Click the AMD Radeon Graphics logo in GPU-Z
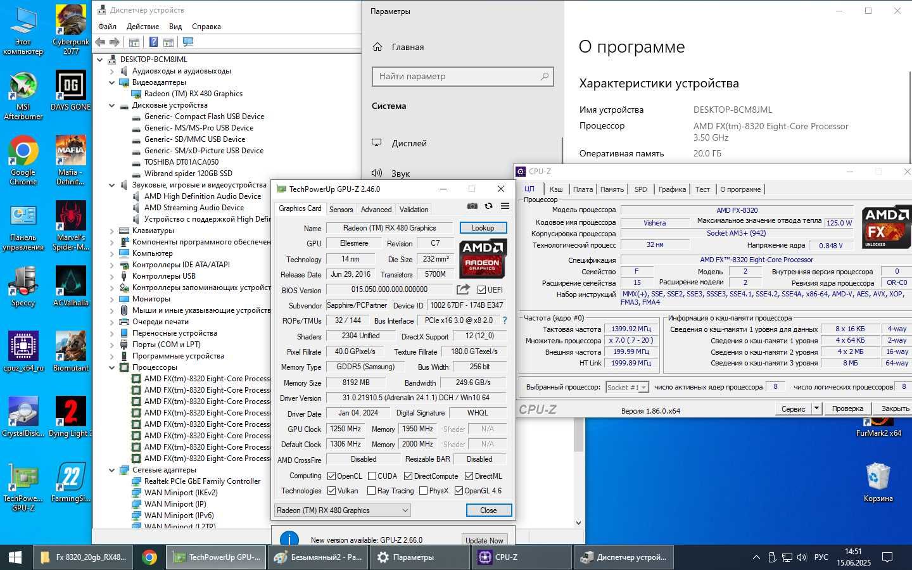The height and width of the screenshot is (570, 912). coord(483,259)
